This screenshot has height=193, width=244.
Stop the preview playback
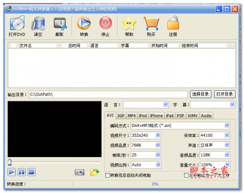point(31,172)
